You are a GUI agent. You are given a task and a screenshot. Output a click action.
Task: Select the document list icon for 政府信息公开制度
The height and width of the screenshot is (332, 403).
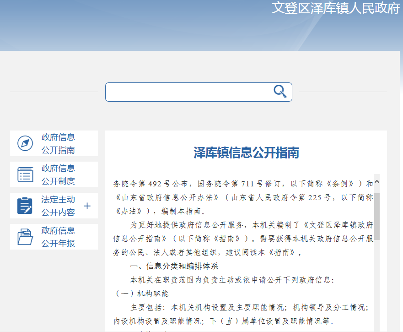(x=24, y=174)
